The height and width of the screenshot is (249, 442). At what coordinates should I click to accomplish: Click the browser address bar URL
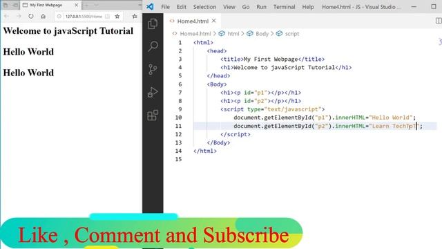pyautogui.click(x=84, y=17)
